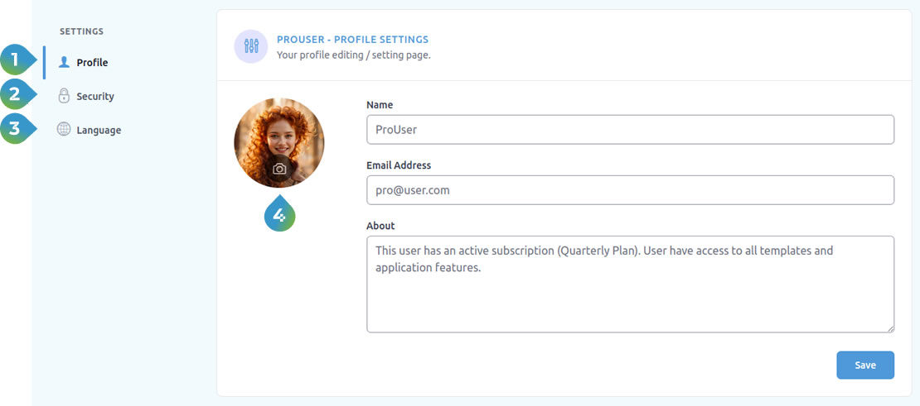Viewport: 920px width, 406px height.
Task: Click the Language globe icon
Action: click(x=64, y=130)
